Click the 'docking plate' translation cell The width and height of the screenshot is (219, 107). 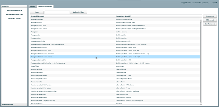click(158, 35)
